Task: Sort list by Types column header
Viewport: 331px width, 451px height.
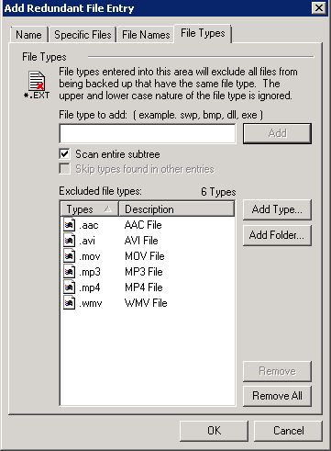Action: [x=89, y=209]
